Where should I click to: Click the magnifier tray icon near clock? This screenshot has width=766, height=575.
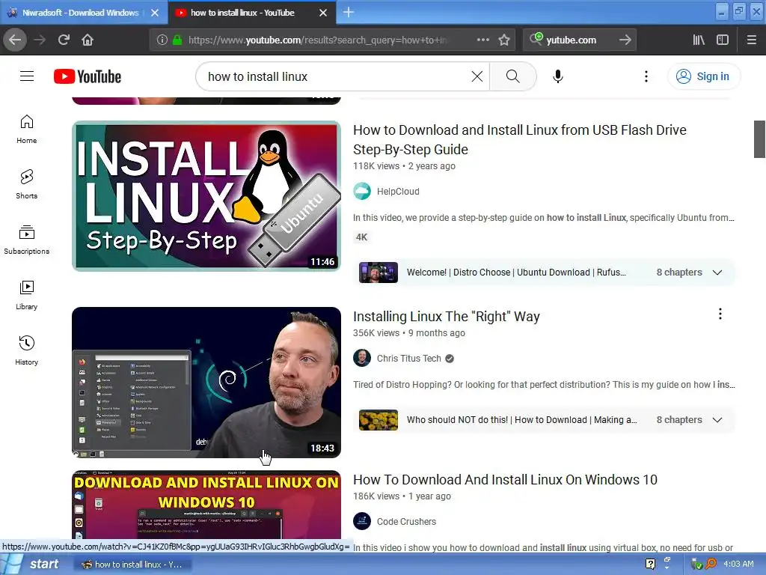pyautogui.click(x=711, y=564)
